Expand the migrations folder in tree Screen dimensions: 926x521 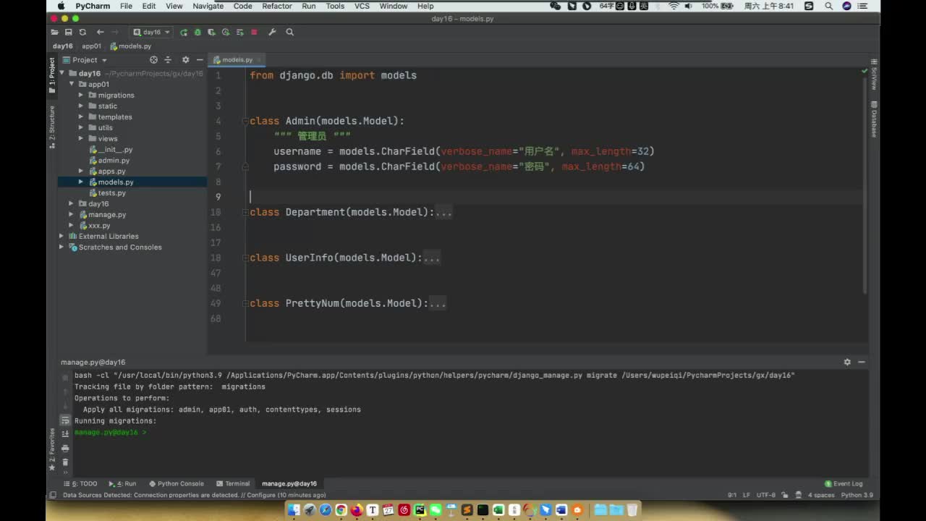pos(82,95)
